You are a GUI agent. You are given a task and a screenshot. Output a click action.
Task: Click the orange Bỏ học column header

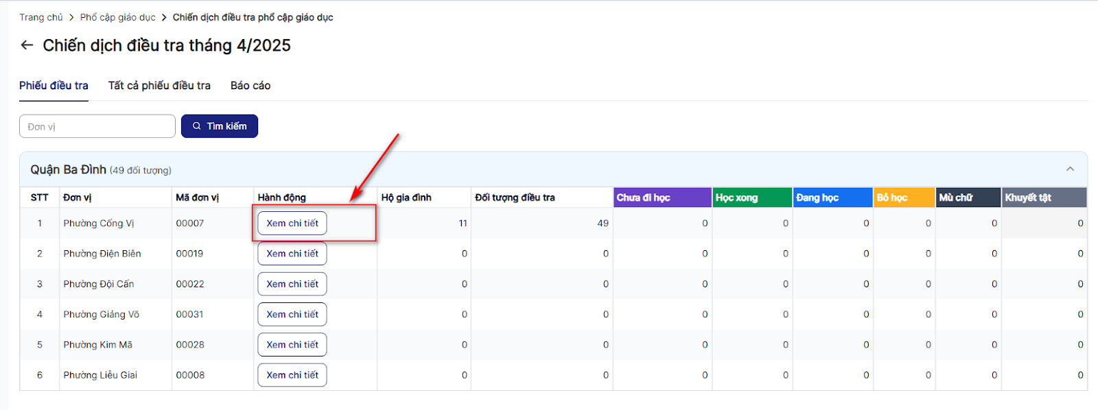904,197
